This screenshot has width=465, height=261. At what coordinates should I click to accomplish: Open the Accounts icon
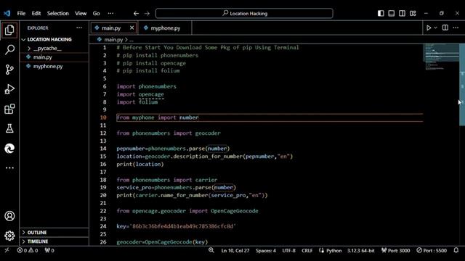(x=9, y=216)
